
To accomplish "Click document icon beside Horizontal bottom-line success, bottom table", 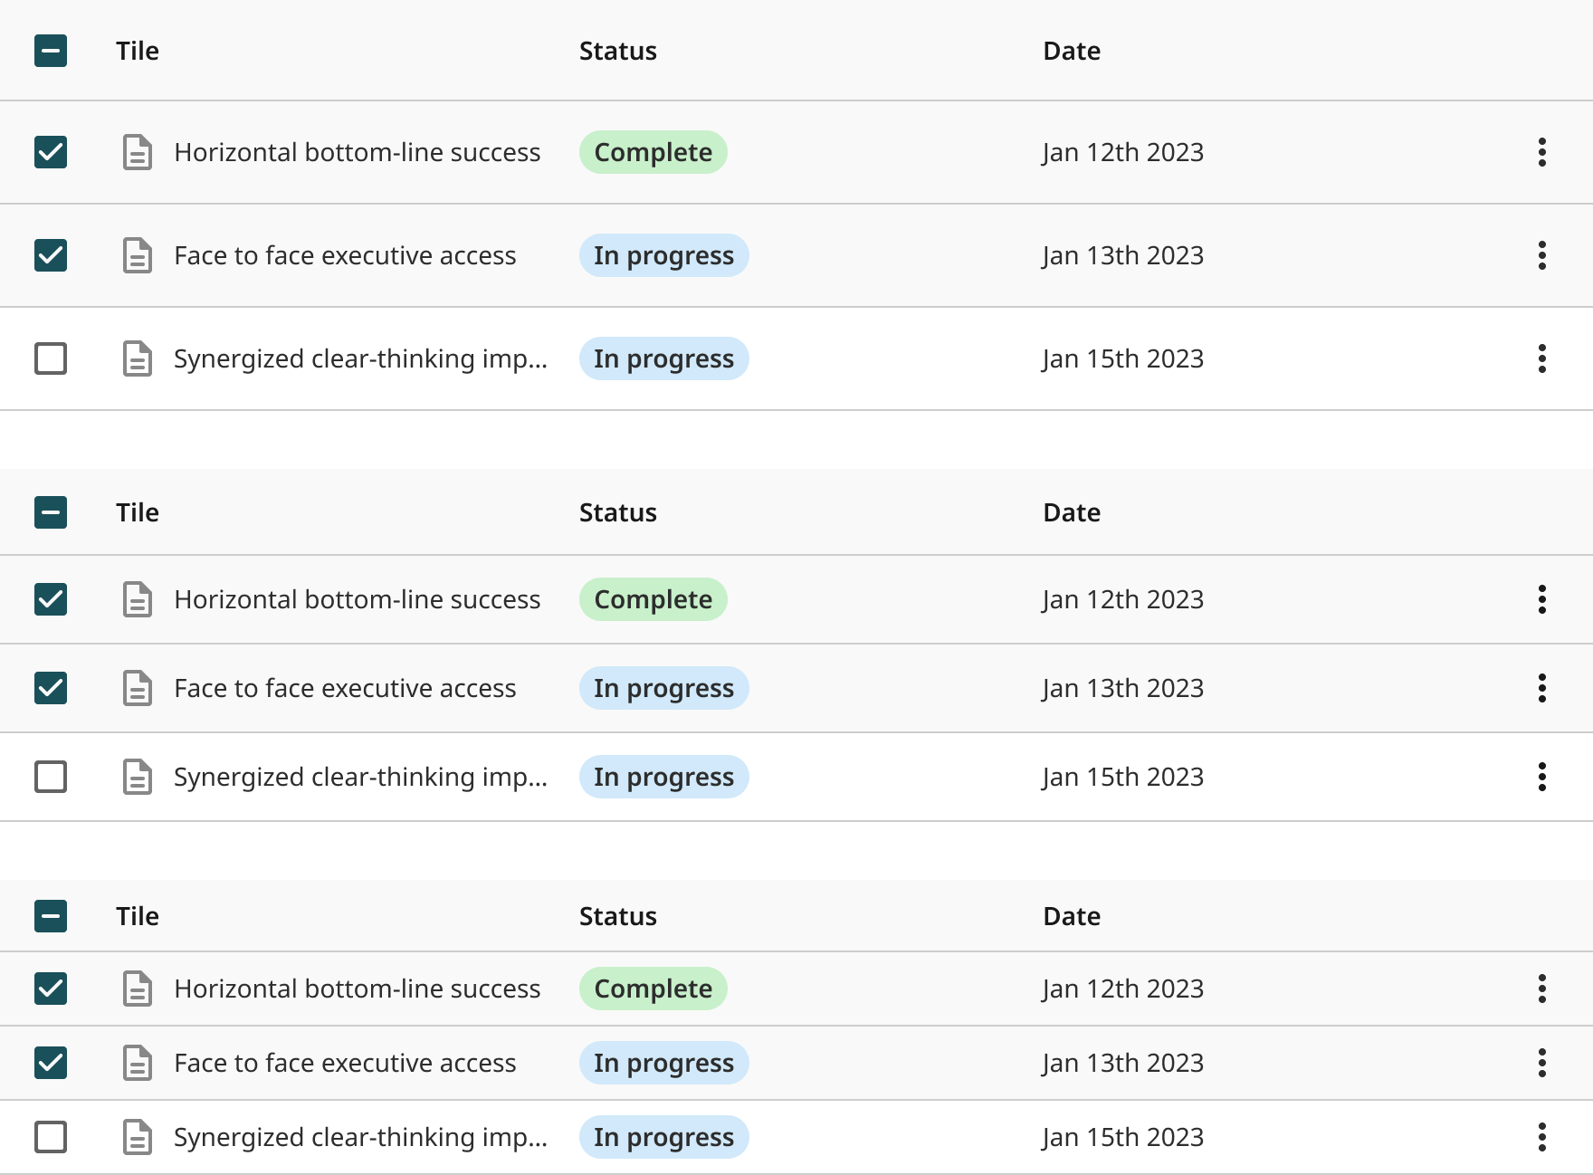I will (138, 989).
